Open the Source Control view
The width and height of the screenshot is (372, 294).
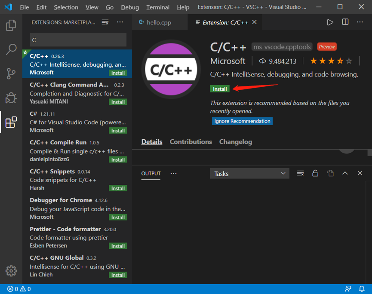(x=11, y=73)
